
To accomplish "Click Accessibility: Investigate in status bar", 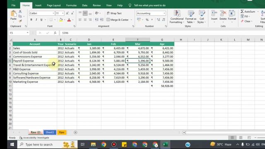I will [x=34, y=138].
